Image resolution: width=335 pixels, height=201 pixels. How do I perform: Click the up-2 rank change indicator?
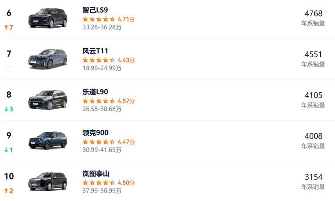coord(8,191)
